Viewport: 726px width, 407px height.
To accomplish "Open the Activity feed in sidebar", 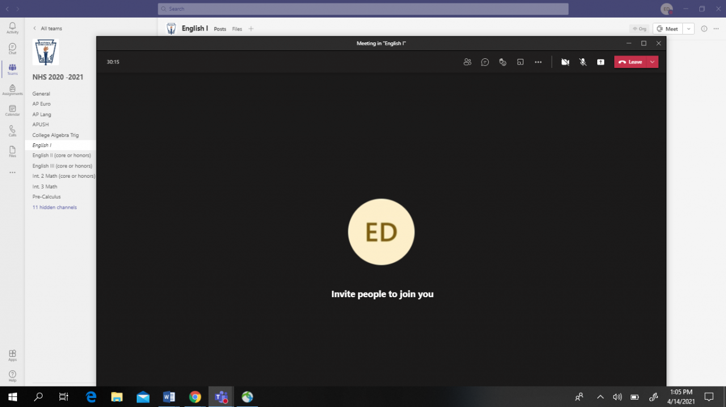I will (12, 28).
